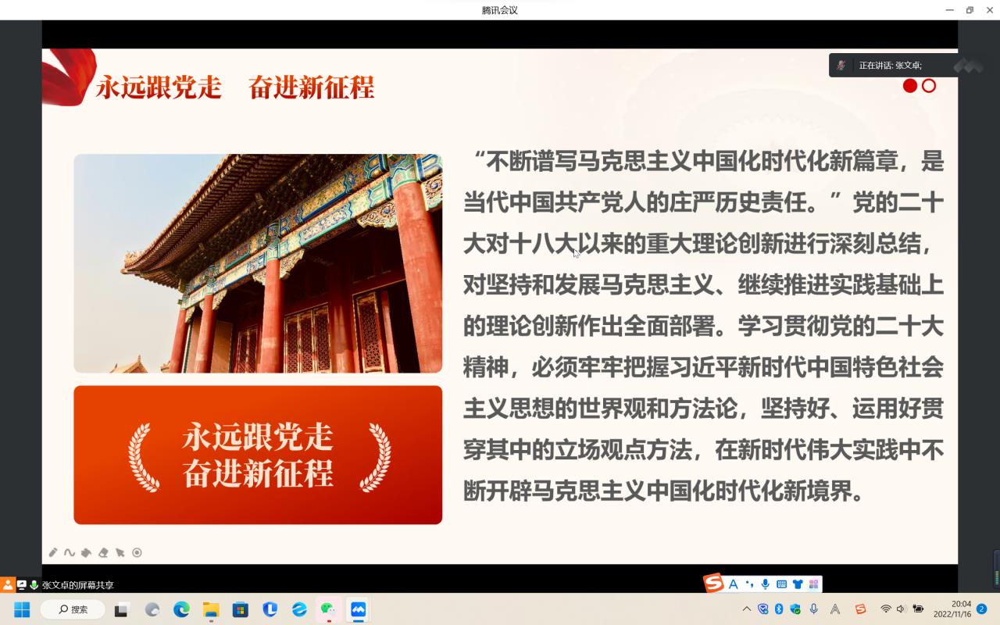The height and width of the screenshot is (625, 1000).
Task: Open Sogou voice input microphone
Action: click(765, 584)
